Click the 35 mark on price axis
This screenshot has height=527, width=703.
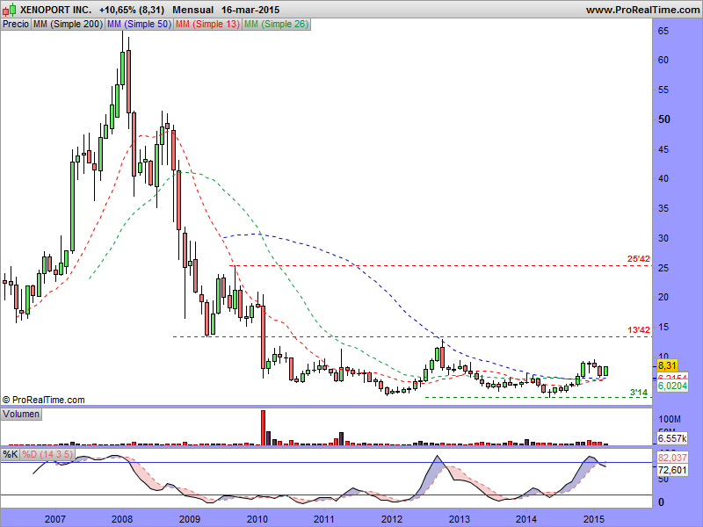pyautogui.click(x=663, y=208)
